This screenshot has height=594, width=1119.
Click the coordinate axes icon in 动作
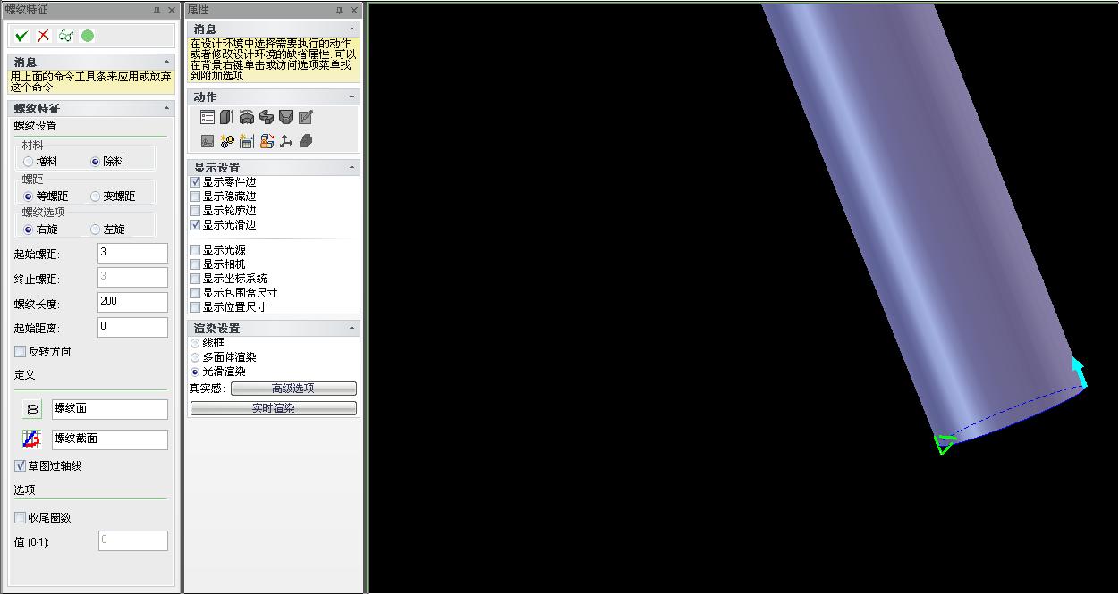pyautogui.click(x=285, y=141)
